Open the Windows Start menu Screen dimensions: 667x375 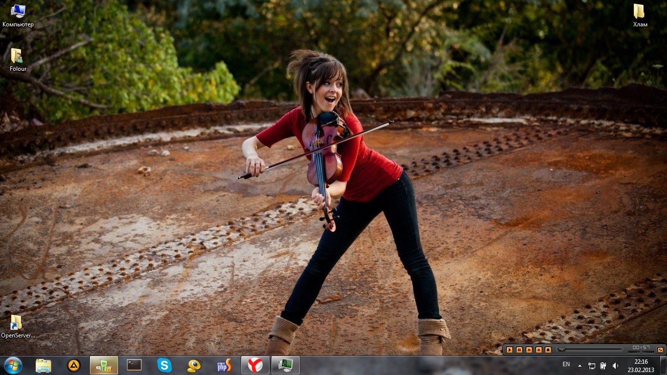tap(13, 365)
